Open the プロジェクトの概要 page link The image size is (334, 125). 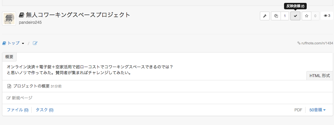[31, 86]
